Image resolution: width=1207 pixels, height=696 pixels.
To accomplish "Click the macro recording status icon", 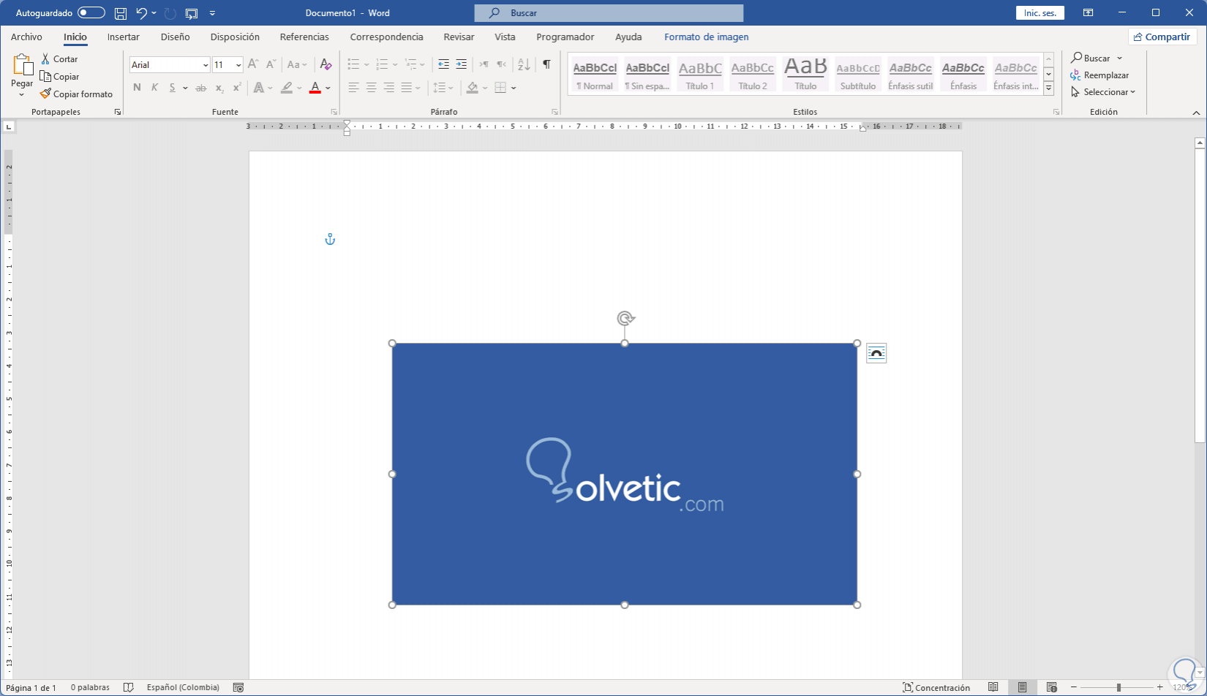I will click(x=238, y=687).
